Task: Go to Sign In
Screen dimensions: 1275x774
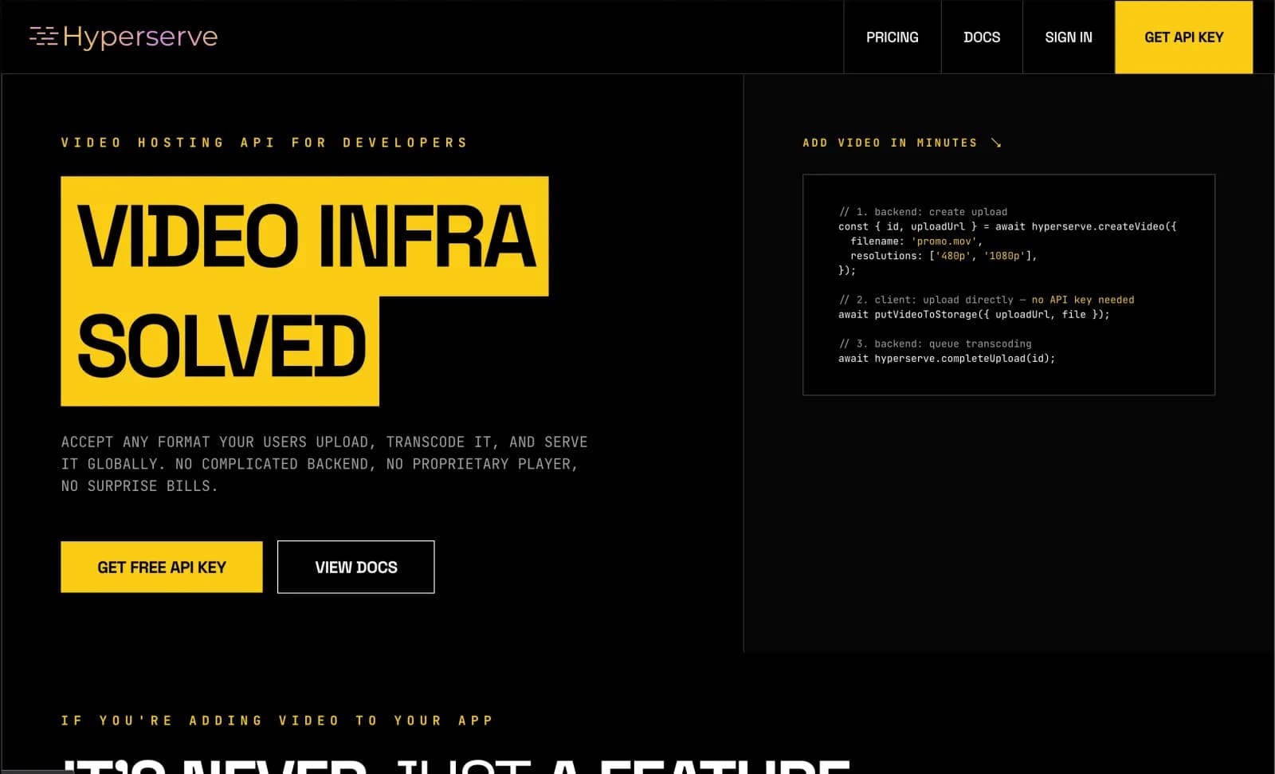Action: 1068,37
